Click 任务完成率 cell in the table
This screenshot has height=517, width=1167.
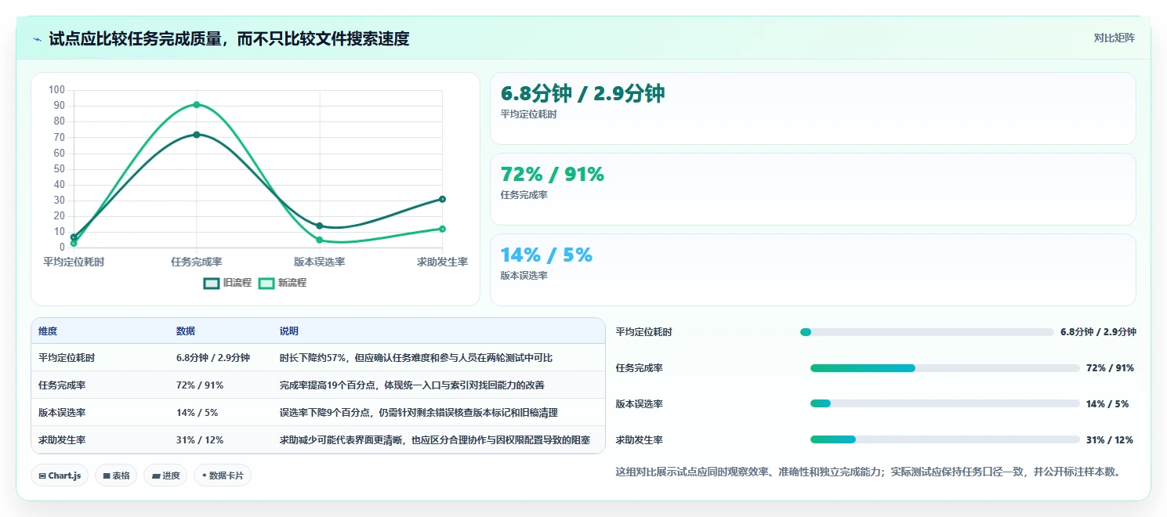pyautogui.click(x=62, y=385)
